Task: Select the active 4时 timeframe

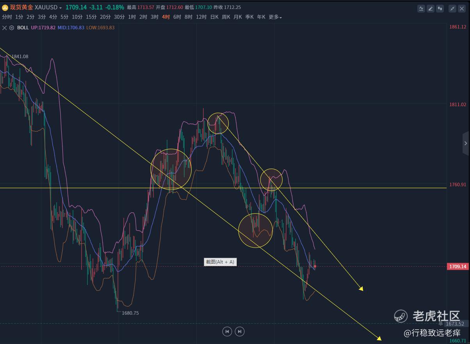Action: [x=166, y=17]
